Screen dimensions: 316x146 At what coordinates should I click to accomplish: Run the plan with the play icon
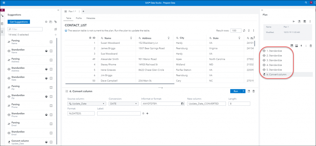coord(293,21)
